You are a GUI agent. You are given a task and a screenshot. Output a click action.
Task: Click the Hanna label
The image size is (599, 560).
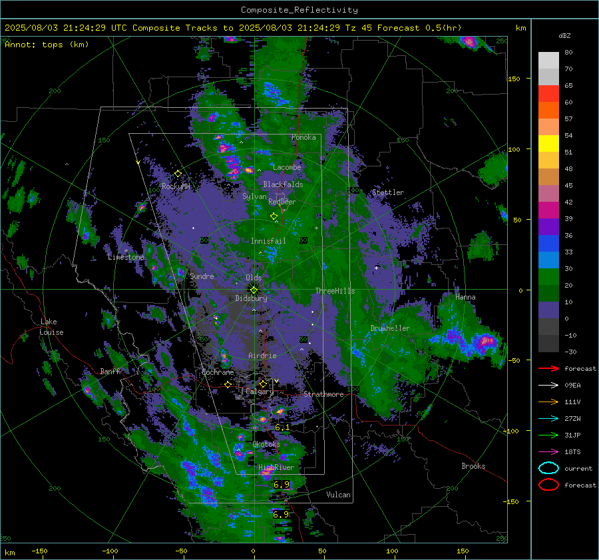coord(465,297)
